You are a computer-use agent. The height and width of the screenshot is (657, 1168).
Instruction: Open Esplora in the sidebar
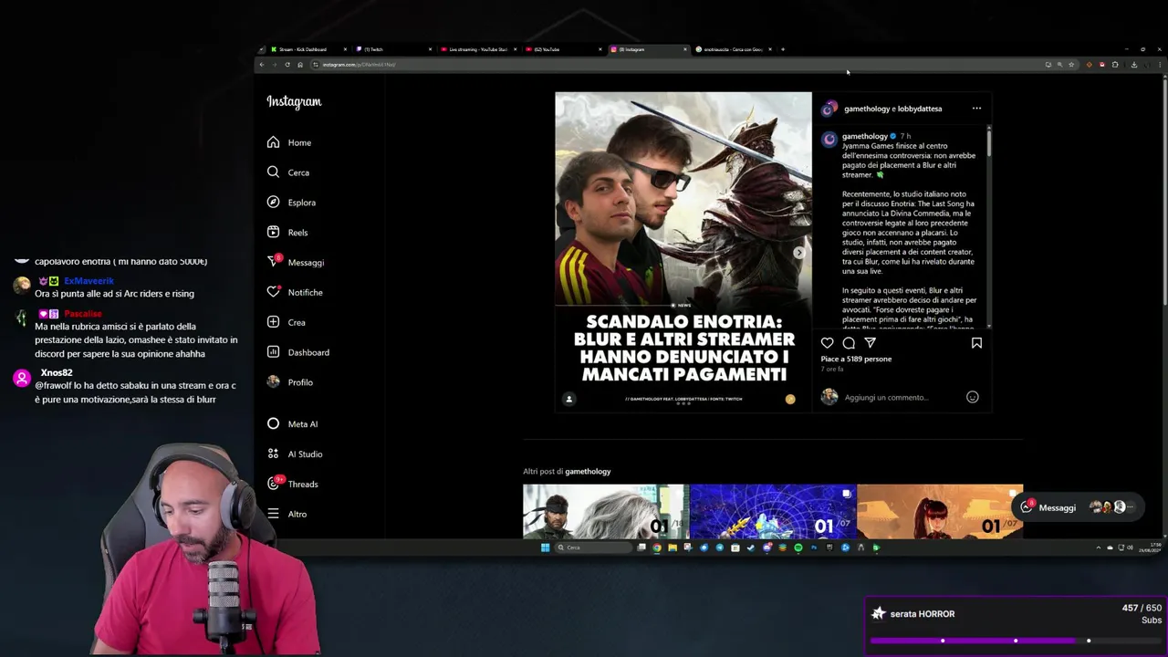(291, 203)
